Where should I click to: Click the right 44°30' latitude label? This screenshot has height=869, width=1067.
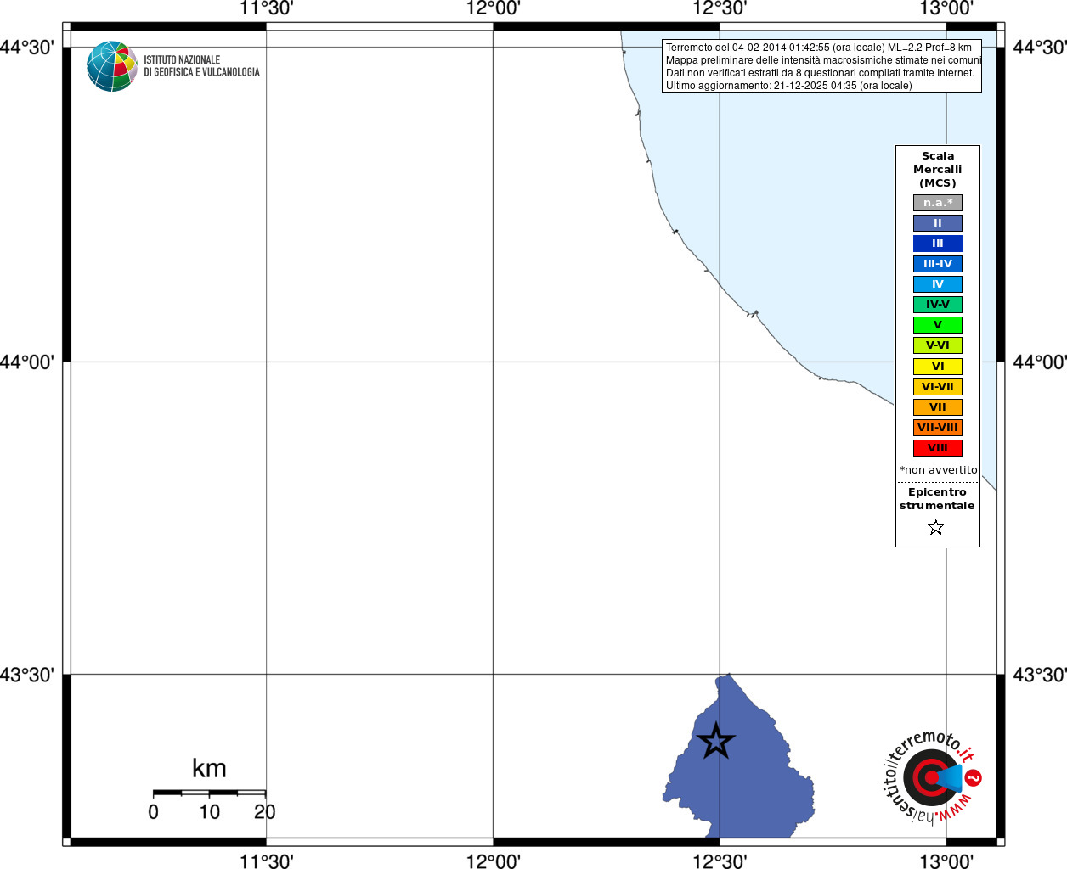1040,47
